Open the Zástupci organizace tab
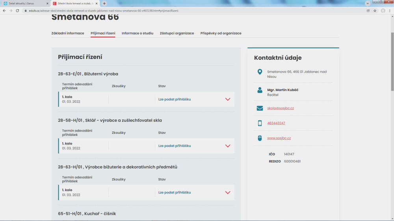394x221 pixels. [x=177, y=33]
